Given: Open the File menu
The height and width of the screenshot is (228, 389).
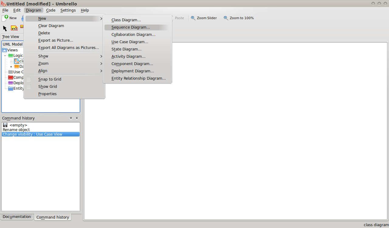Looking at the screenshot, I should (5, 10).
